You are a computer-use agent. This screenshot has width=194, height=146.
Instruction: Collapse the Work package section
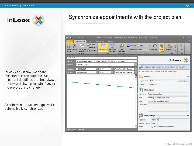click(188, 116)
